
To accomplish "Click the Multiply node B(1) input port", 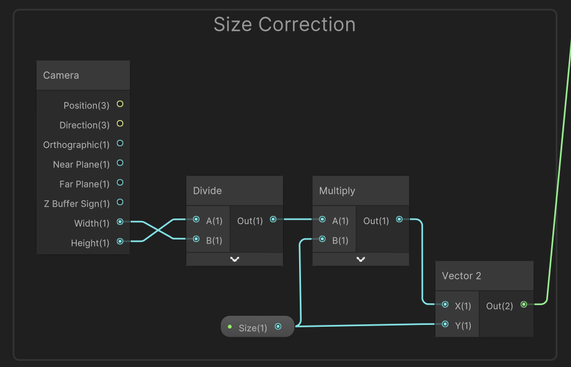I will tap(323, 240).
